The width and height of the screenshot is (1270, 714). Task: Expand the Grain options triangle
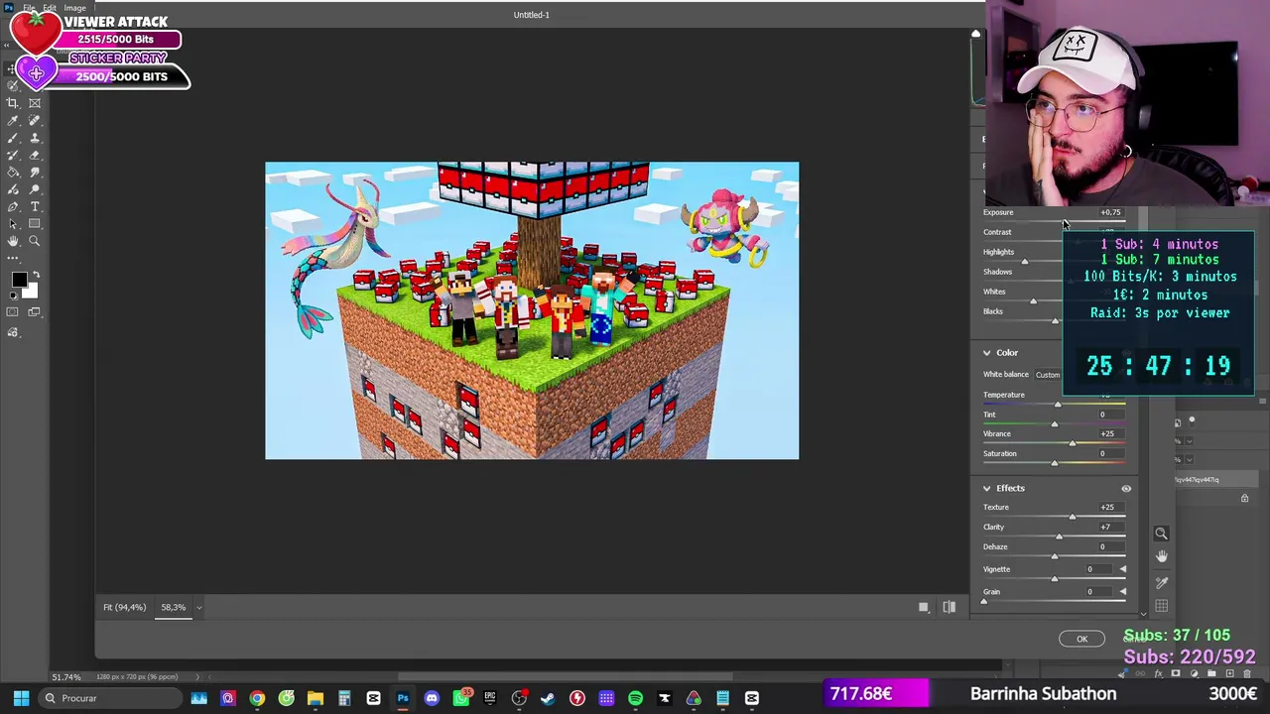(x=1122, y=592)
